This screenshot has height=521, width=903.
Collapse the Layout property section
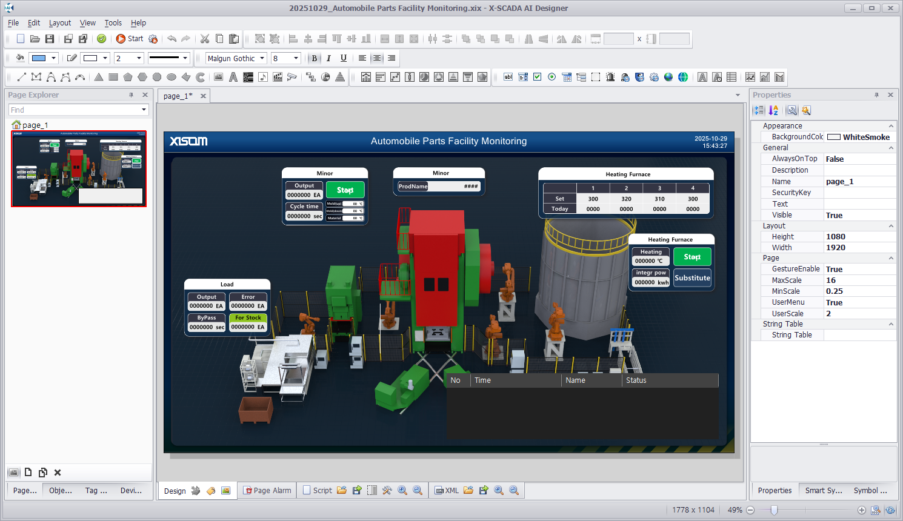click(x=891, y=226)
